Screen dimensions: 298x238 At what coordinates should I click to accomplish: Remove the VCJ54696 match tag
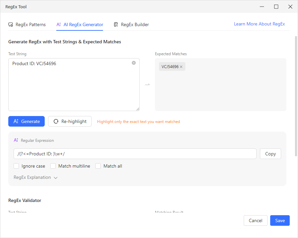coord(181,66)
